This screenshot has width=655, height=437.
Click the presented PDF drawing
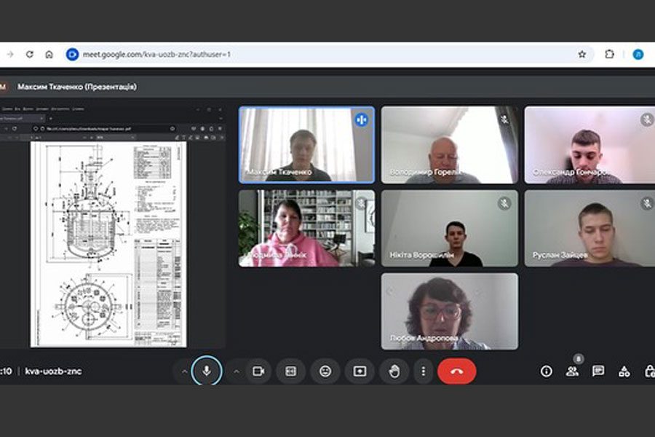108,244
